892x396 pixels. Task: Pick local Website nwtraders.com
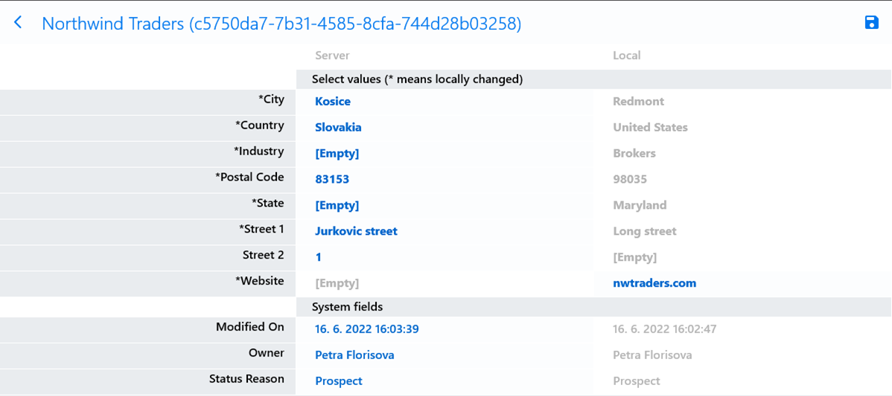coord(654,283)
